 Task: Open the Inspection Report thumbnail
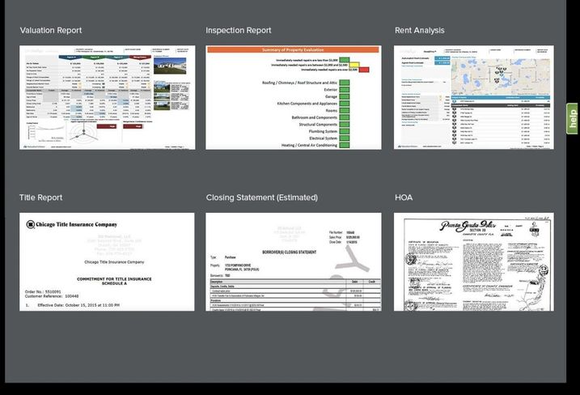click(x=293, y=97)
